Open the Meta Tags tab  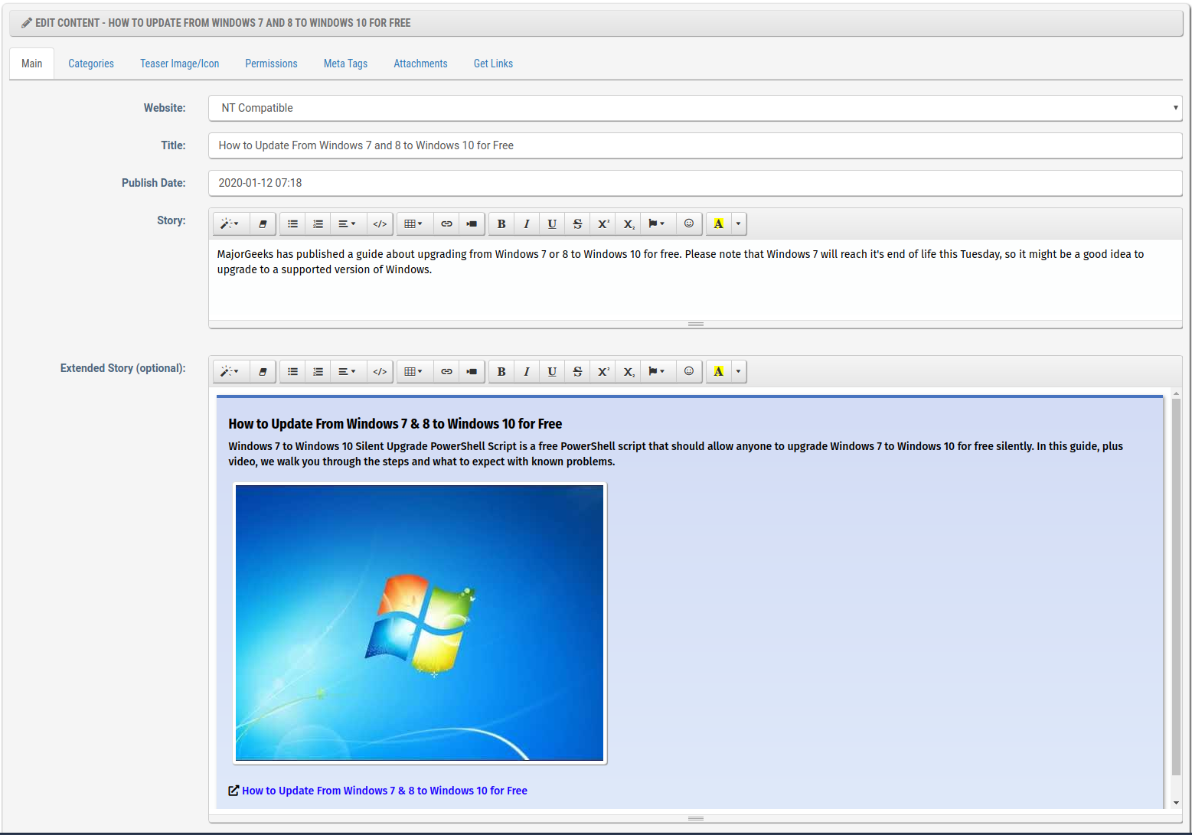point(345,64)
